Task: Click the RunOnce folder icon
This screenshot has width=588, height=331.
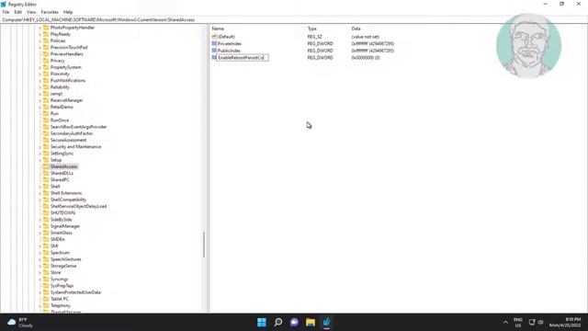Action: coord(46,120)
